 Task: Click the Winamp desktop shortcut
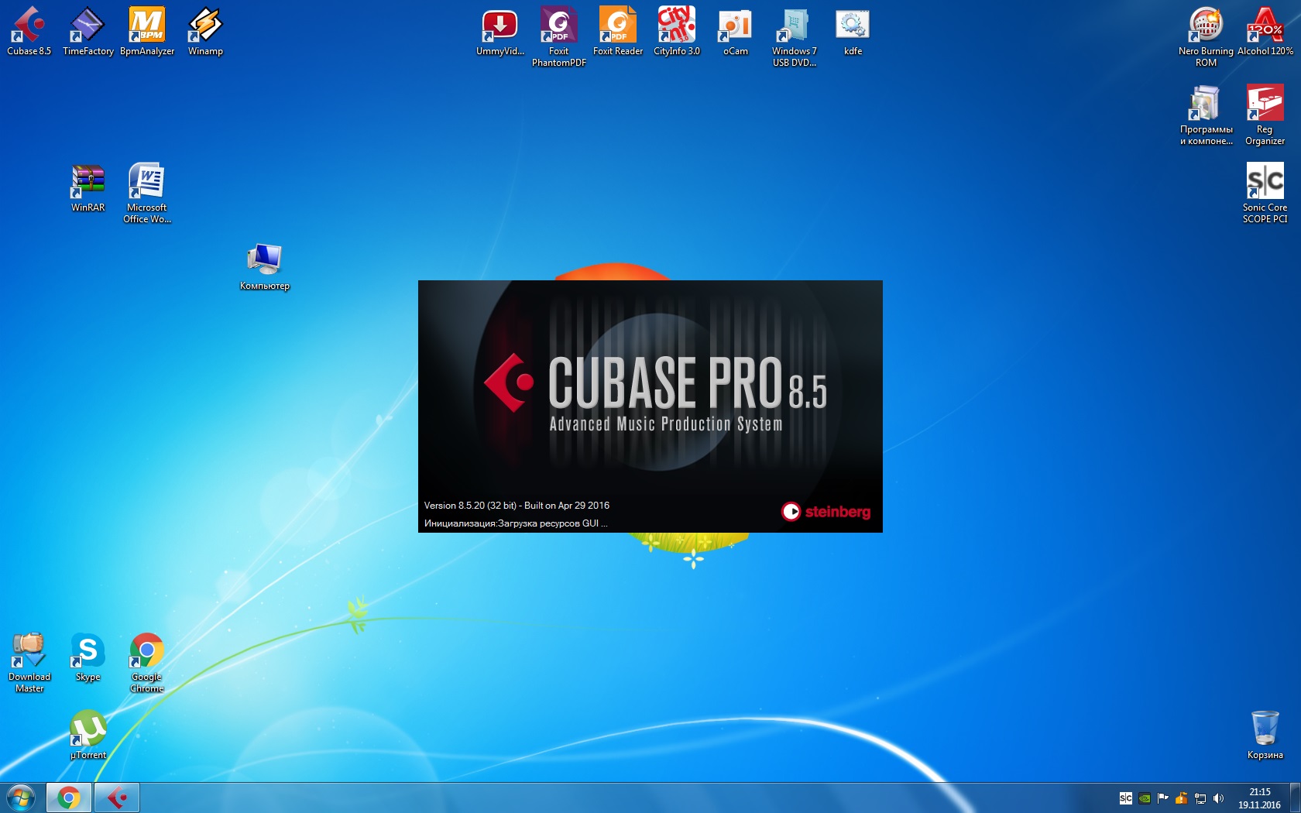point(205,31)
